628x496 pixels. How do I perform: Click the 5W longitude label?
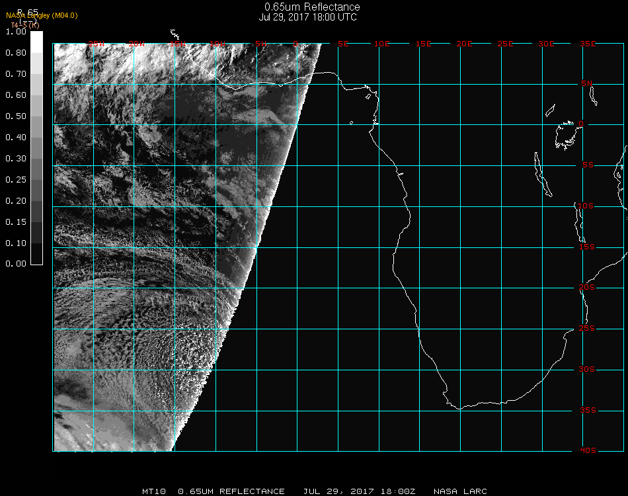click(261, 44)
